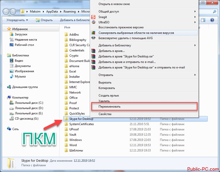Click the search magnifier icon
Viewport: 220px width, 172px height.
click(x=214, y=12)
